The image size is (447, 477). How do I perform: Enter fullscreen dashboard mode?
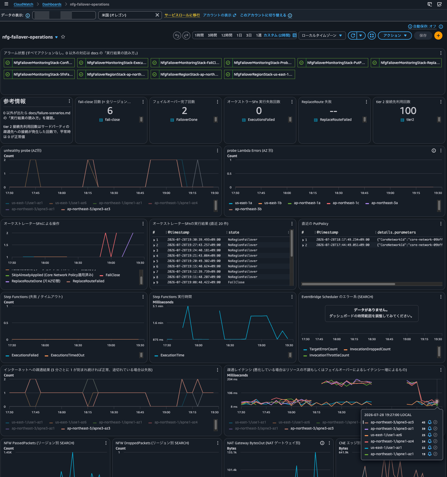coord(372,36)
